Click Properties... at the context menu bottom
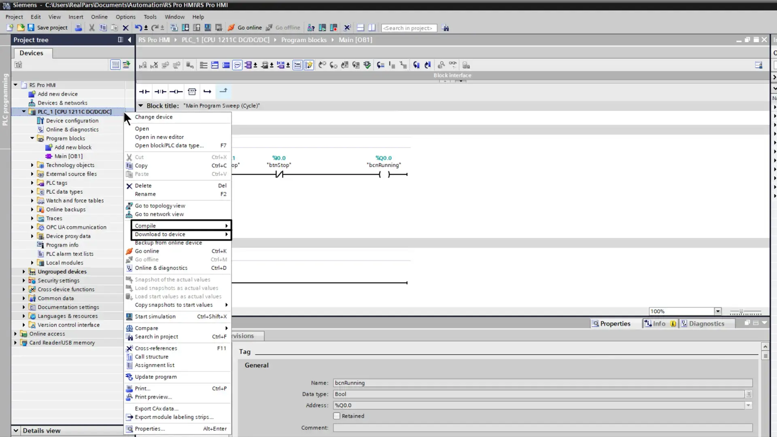This screenshot has width=777, height=437. click(178, 429)
